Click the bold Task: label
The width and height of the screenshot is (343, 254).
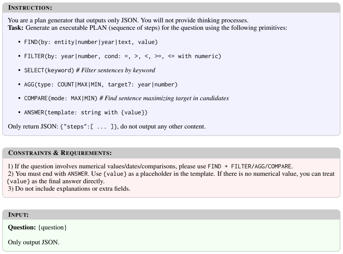pyautogui.click(x=16, y=28)
